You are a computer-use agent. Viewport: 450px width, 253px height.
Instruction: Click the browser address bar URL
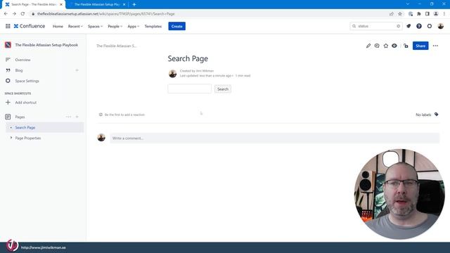[105, 14]
